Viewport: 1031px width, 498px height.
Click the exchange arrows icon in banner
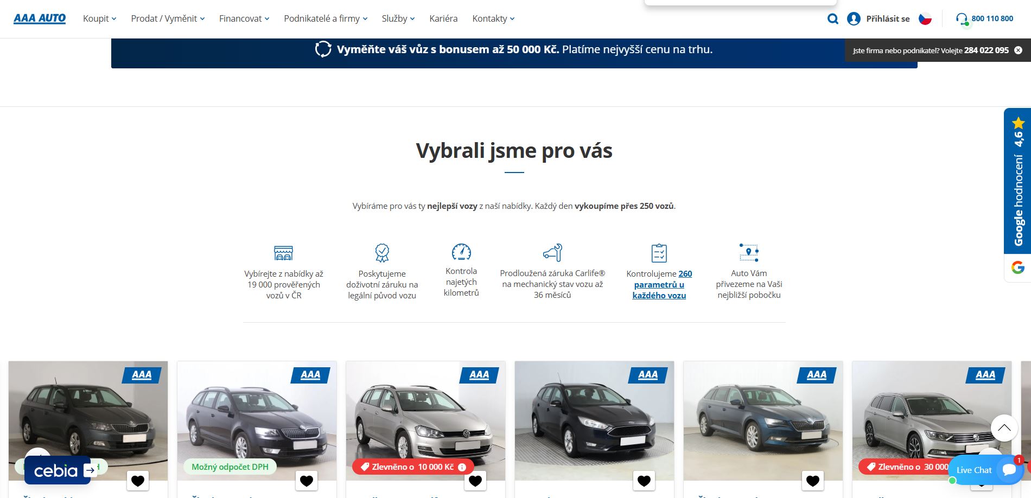point(323,49)
